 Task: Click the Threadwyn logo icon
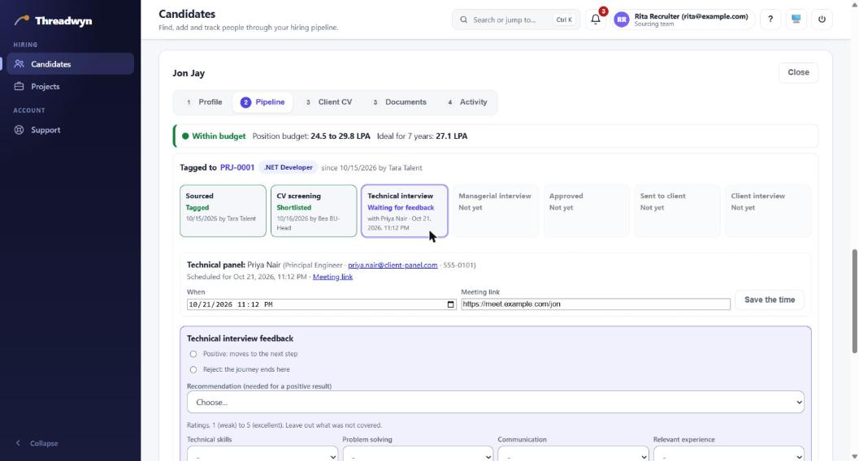click(22, 20)
